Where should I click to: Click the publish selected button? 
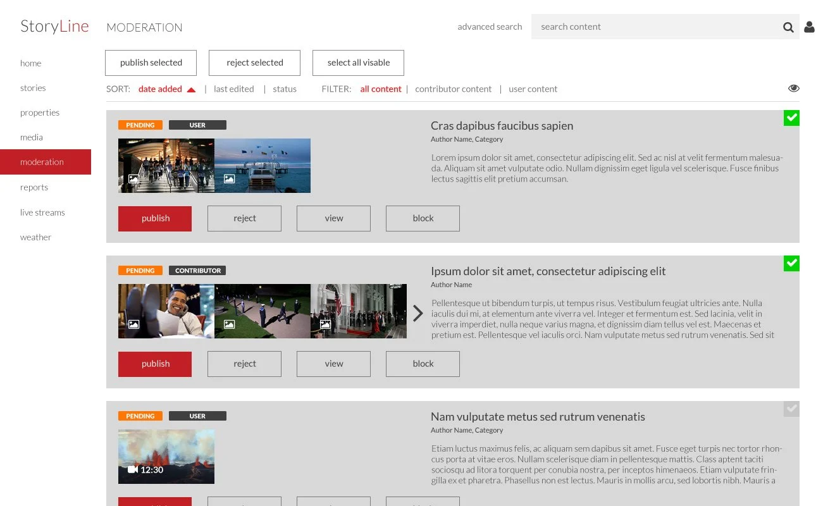pyautogui.click(x=151, y=63)
